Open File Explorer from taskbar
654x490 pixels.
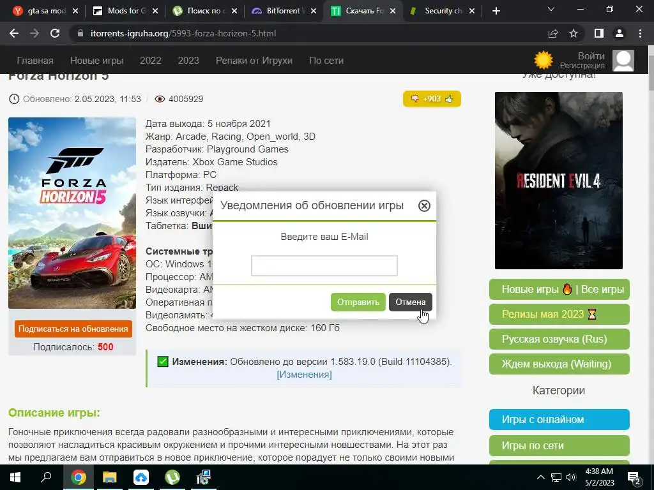pos(110,477)
